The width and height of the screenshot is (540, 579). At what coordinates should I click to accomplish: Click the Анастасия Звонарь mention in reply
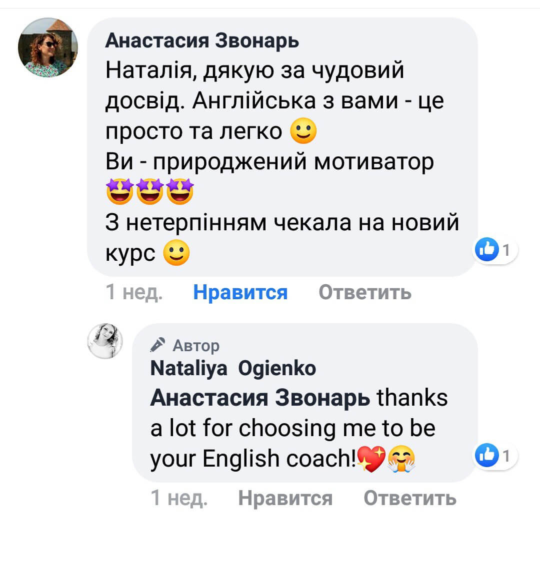[260, 398]
